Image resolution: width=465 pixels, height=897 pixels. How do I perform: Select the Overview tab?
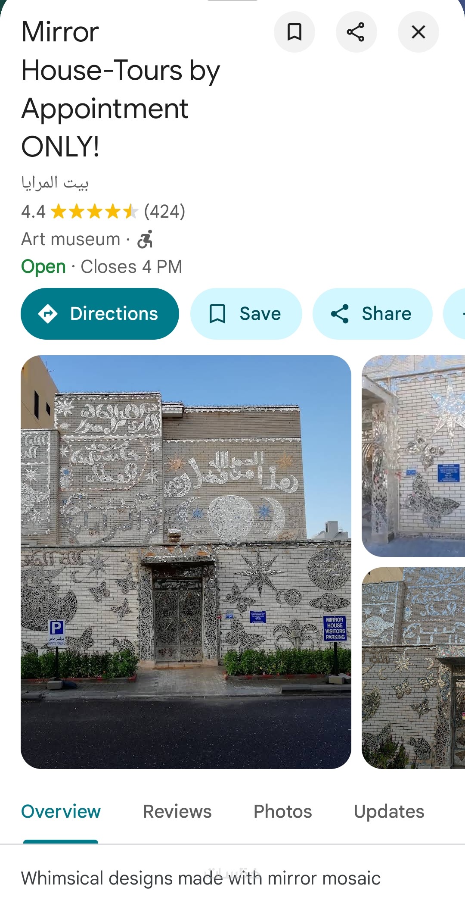point(61,812)
